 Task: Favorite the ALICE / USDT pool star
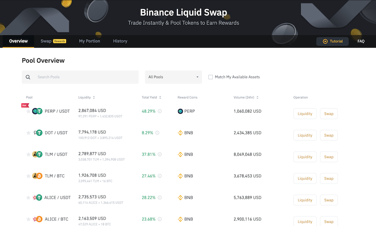(28, 197)
